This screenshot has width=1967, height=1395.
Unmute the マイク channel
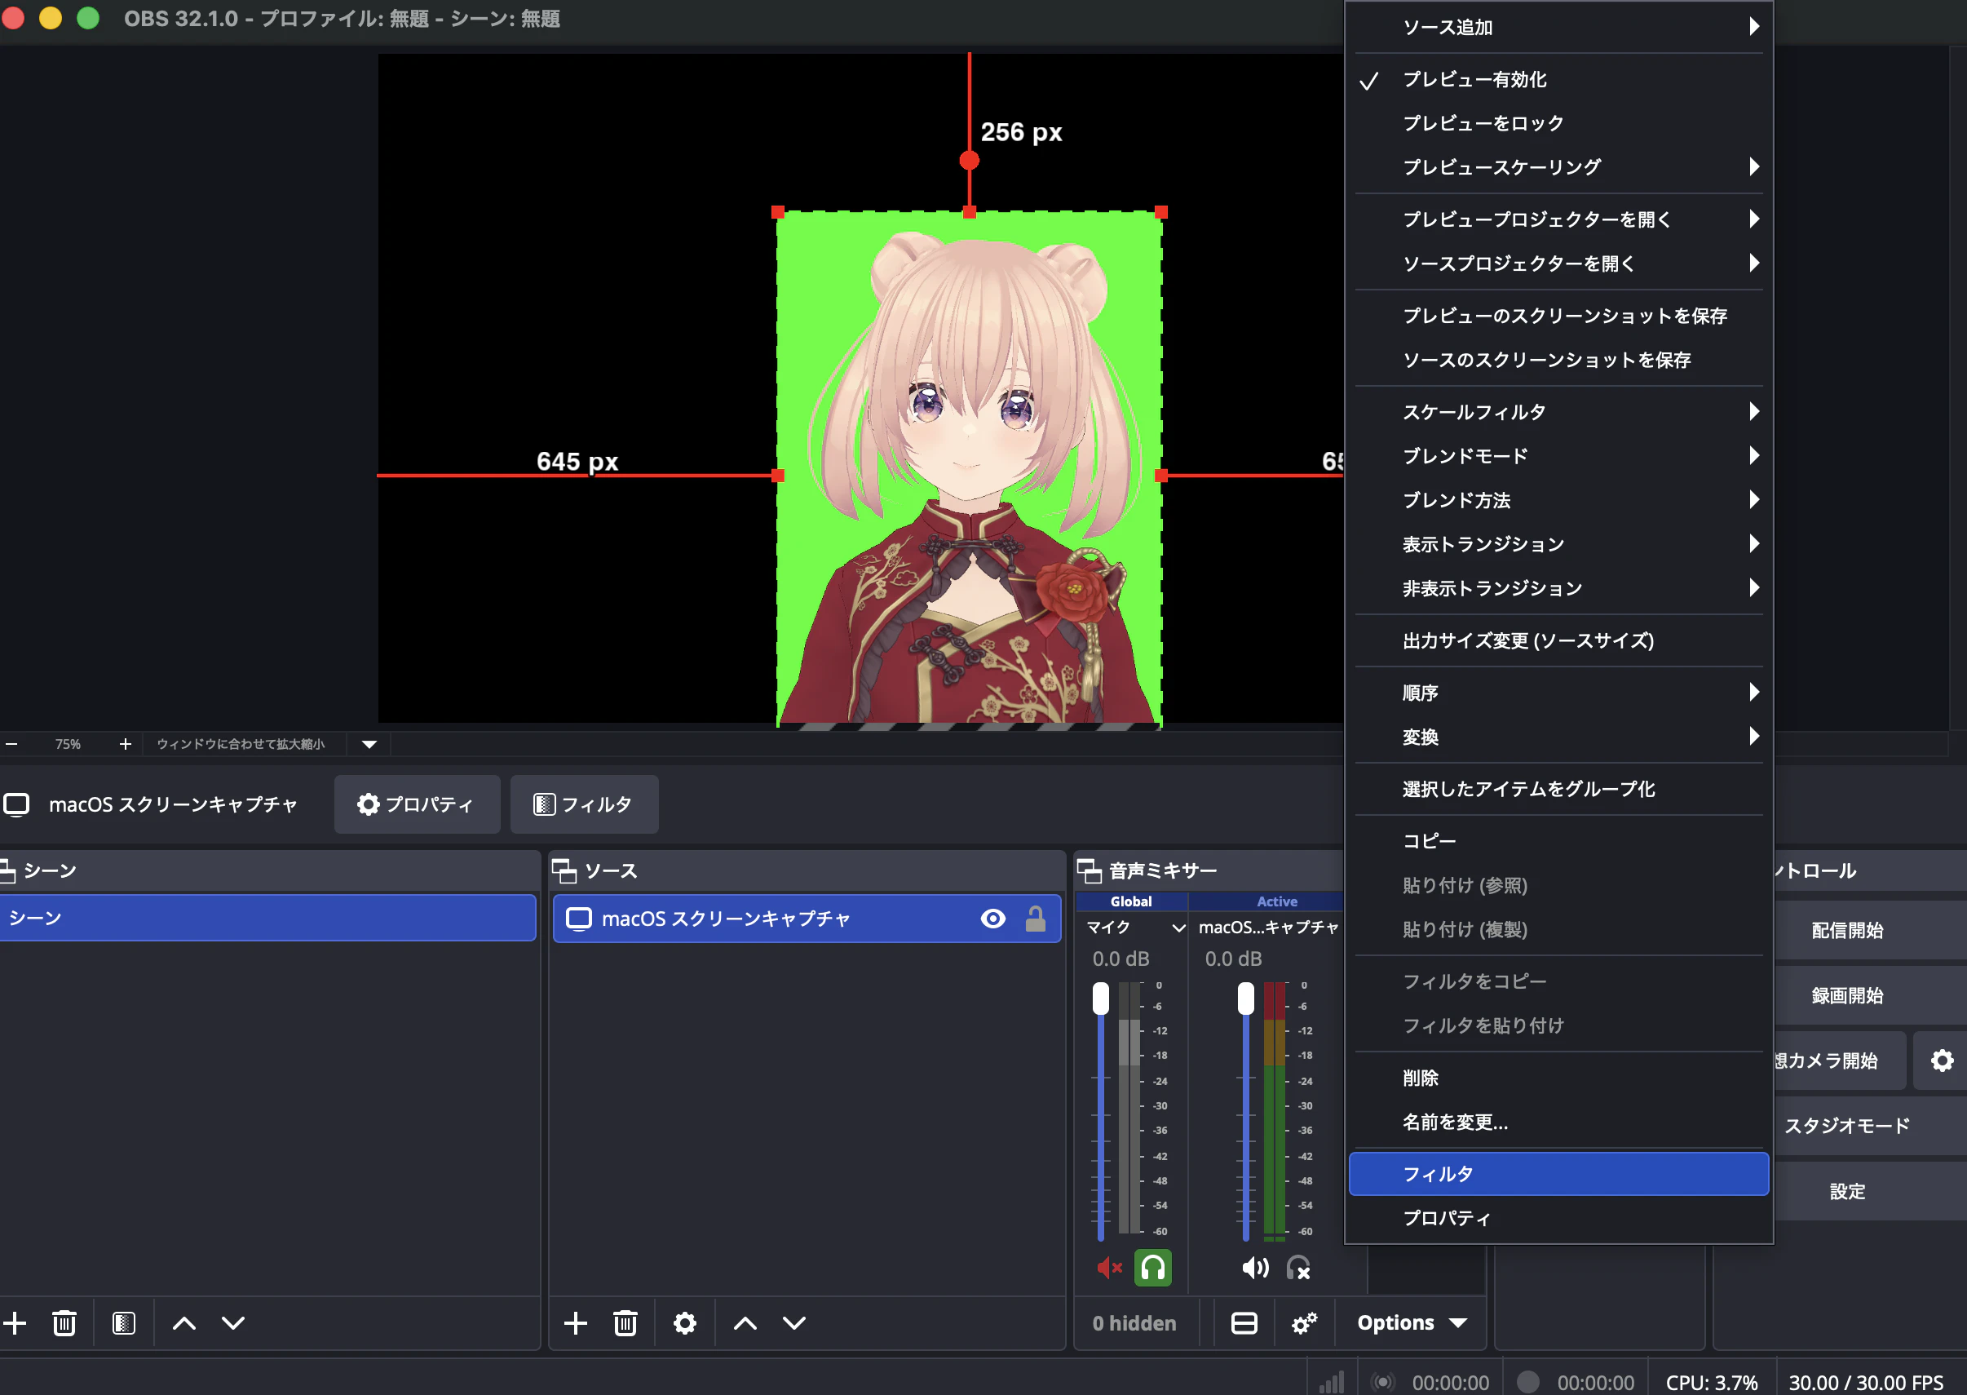pos(1108,1268)
